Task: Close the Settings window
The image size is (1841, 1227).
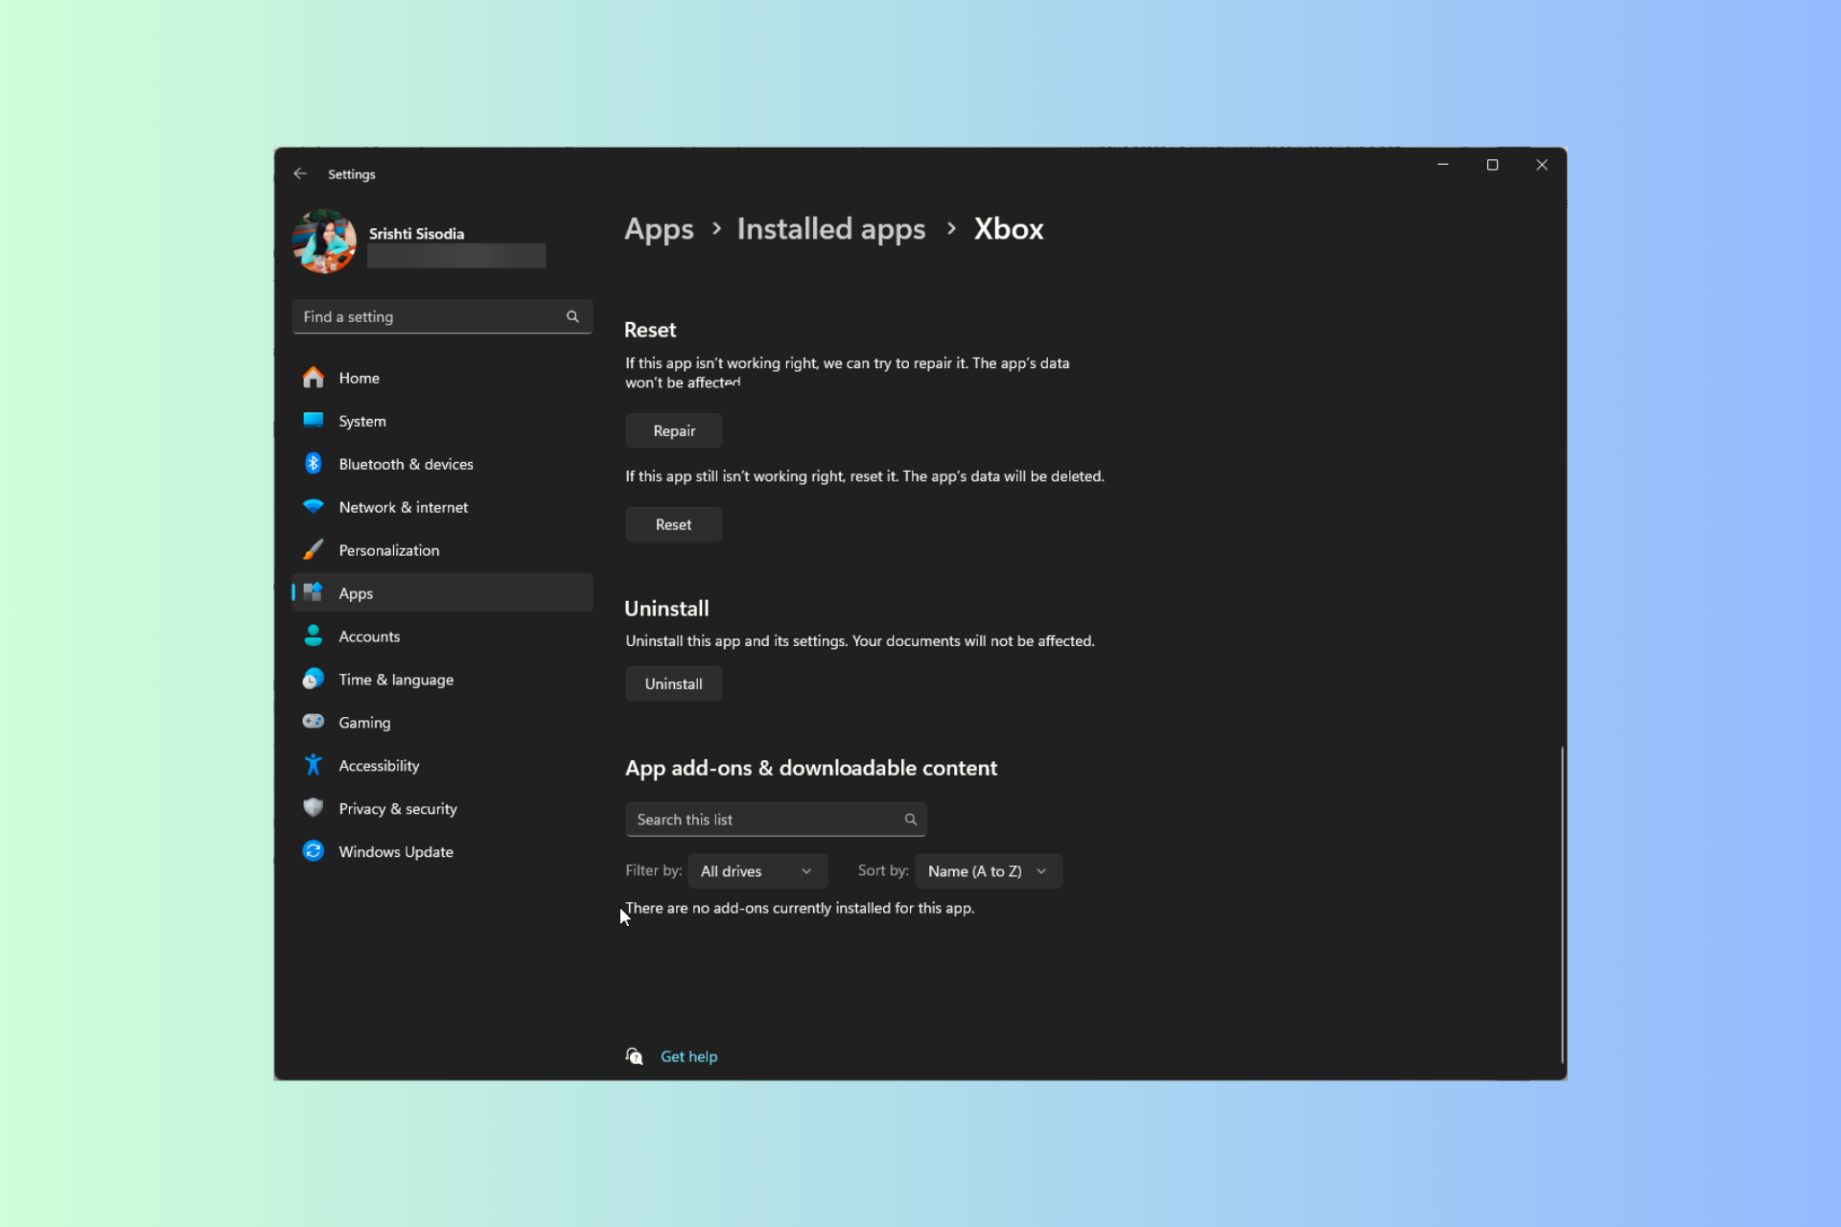Action: [1542, 165]
